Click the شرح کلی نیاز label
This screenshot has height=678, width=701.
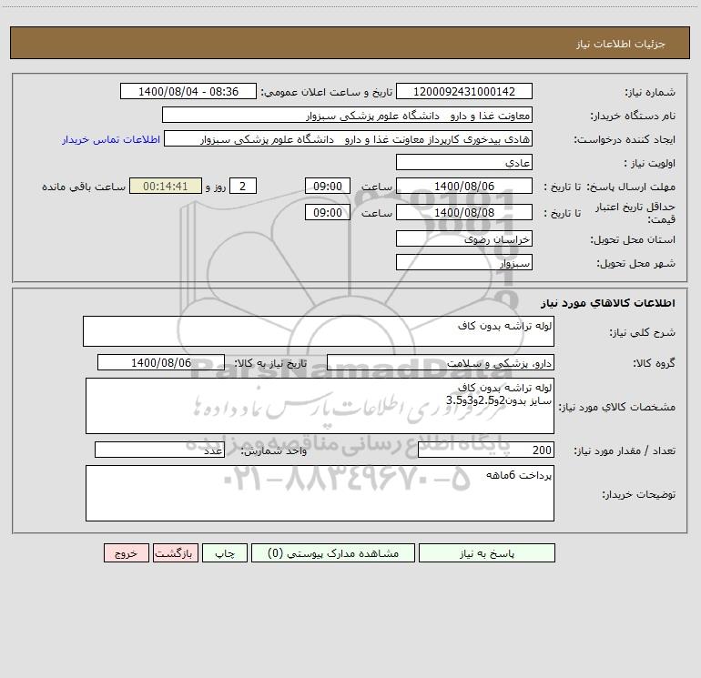(x=643, y=332)
